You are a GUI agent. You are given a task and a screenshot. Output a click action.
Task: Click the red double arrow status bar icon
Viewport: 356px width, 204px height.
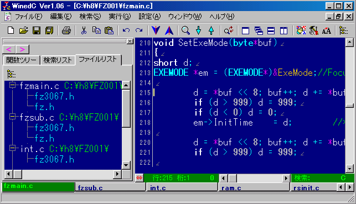pos(139,178)
